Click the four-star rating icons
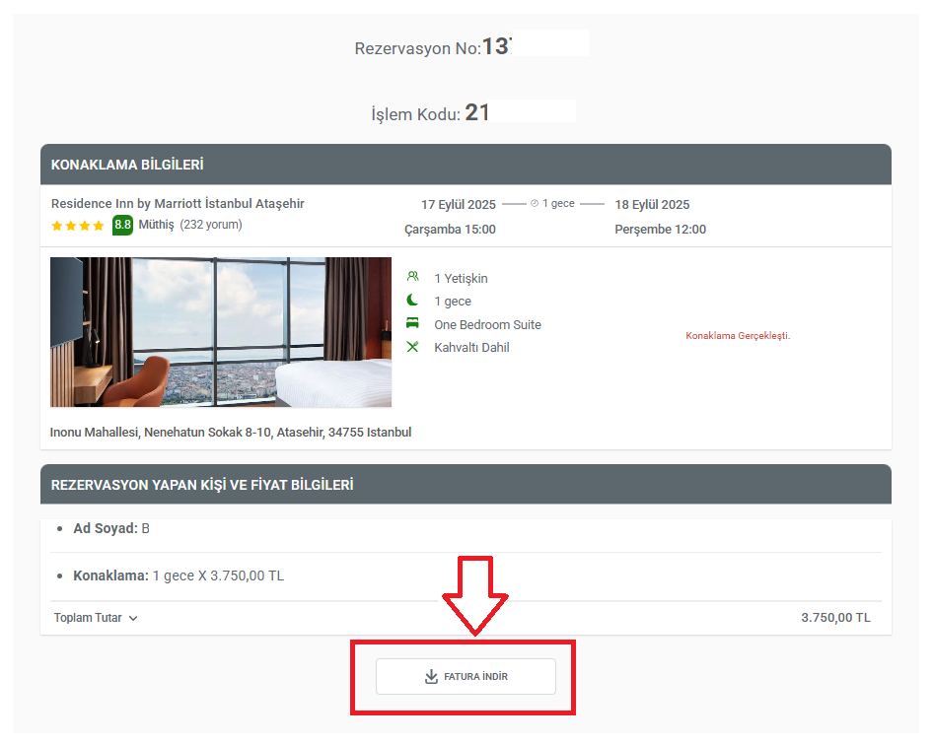This screenshot has width=933, height=744. (77, 226)
